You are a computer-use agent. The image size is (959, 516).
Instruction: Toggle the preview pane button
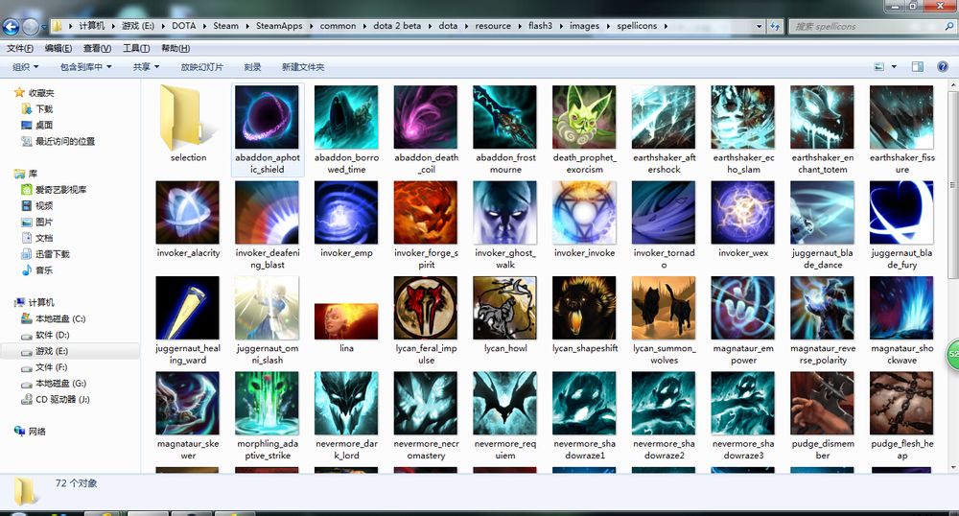tap(918, 66)
